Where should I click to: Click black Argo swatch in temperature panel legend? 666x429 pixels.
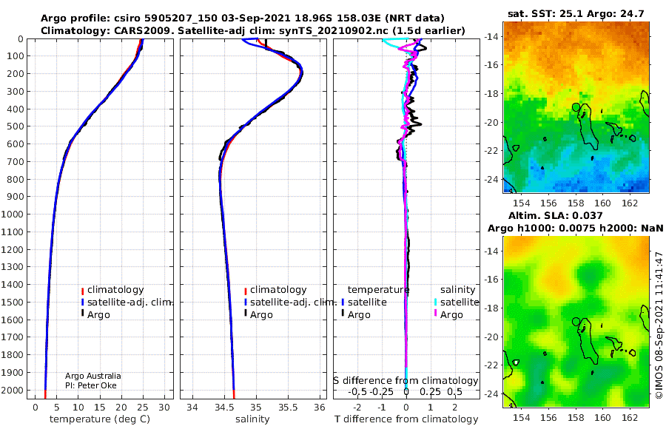pos(82,314)
